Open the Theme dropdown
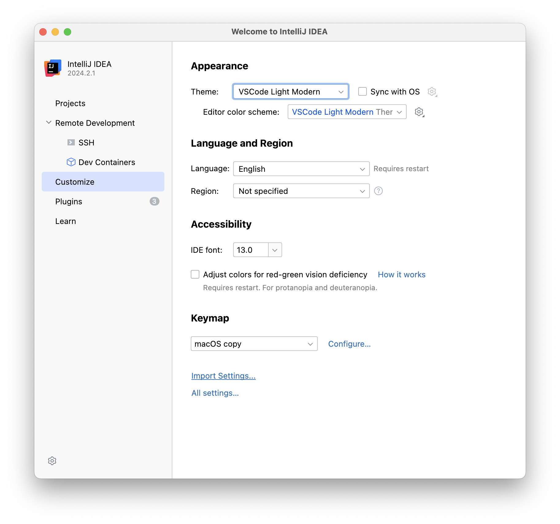This screenshot has width=560, height=524. (x=291, y=91)
